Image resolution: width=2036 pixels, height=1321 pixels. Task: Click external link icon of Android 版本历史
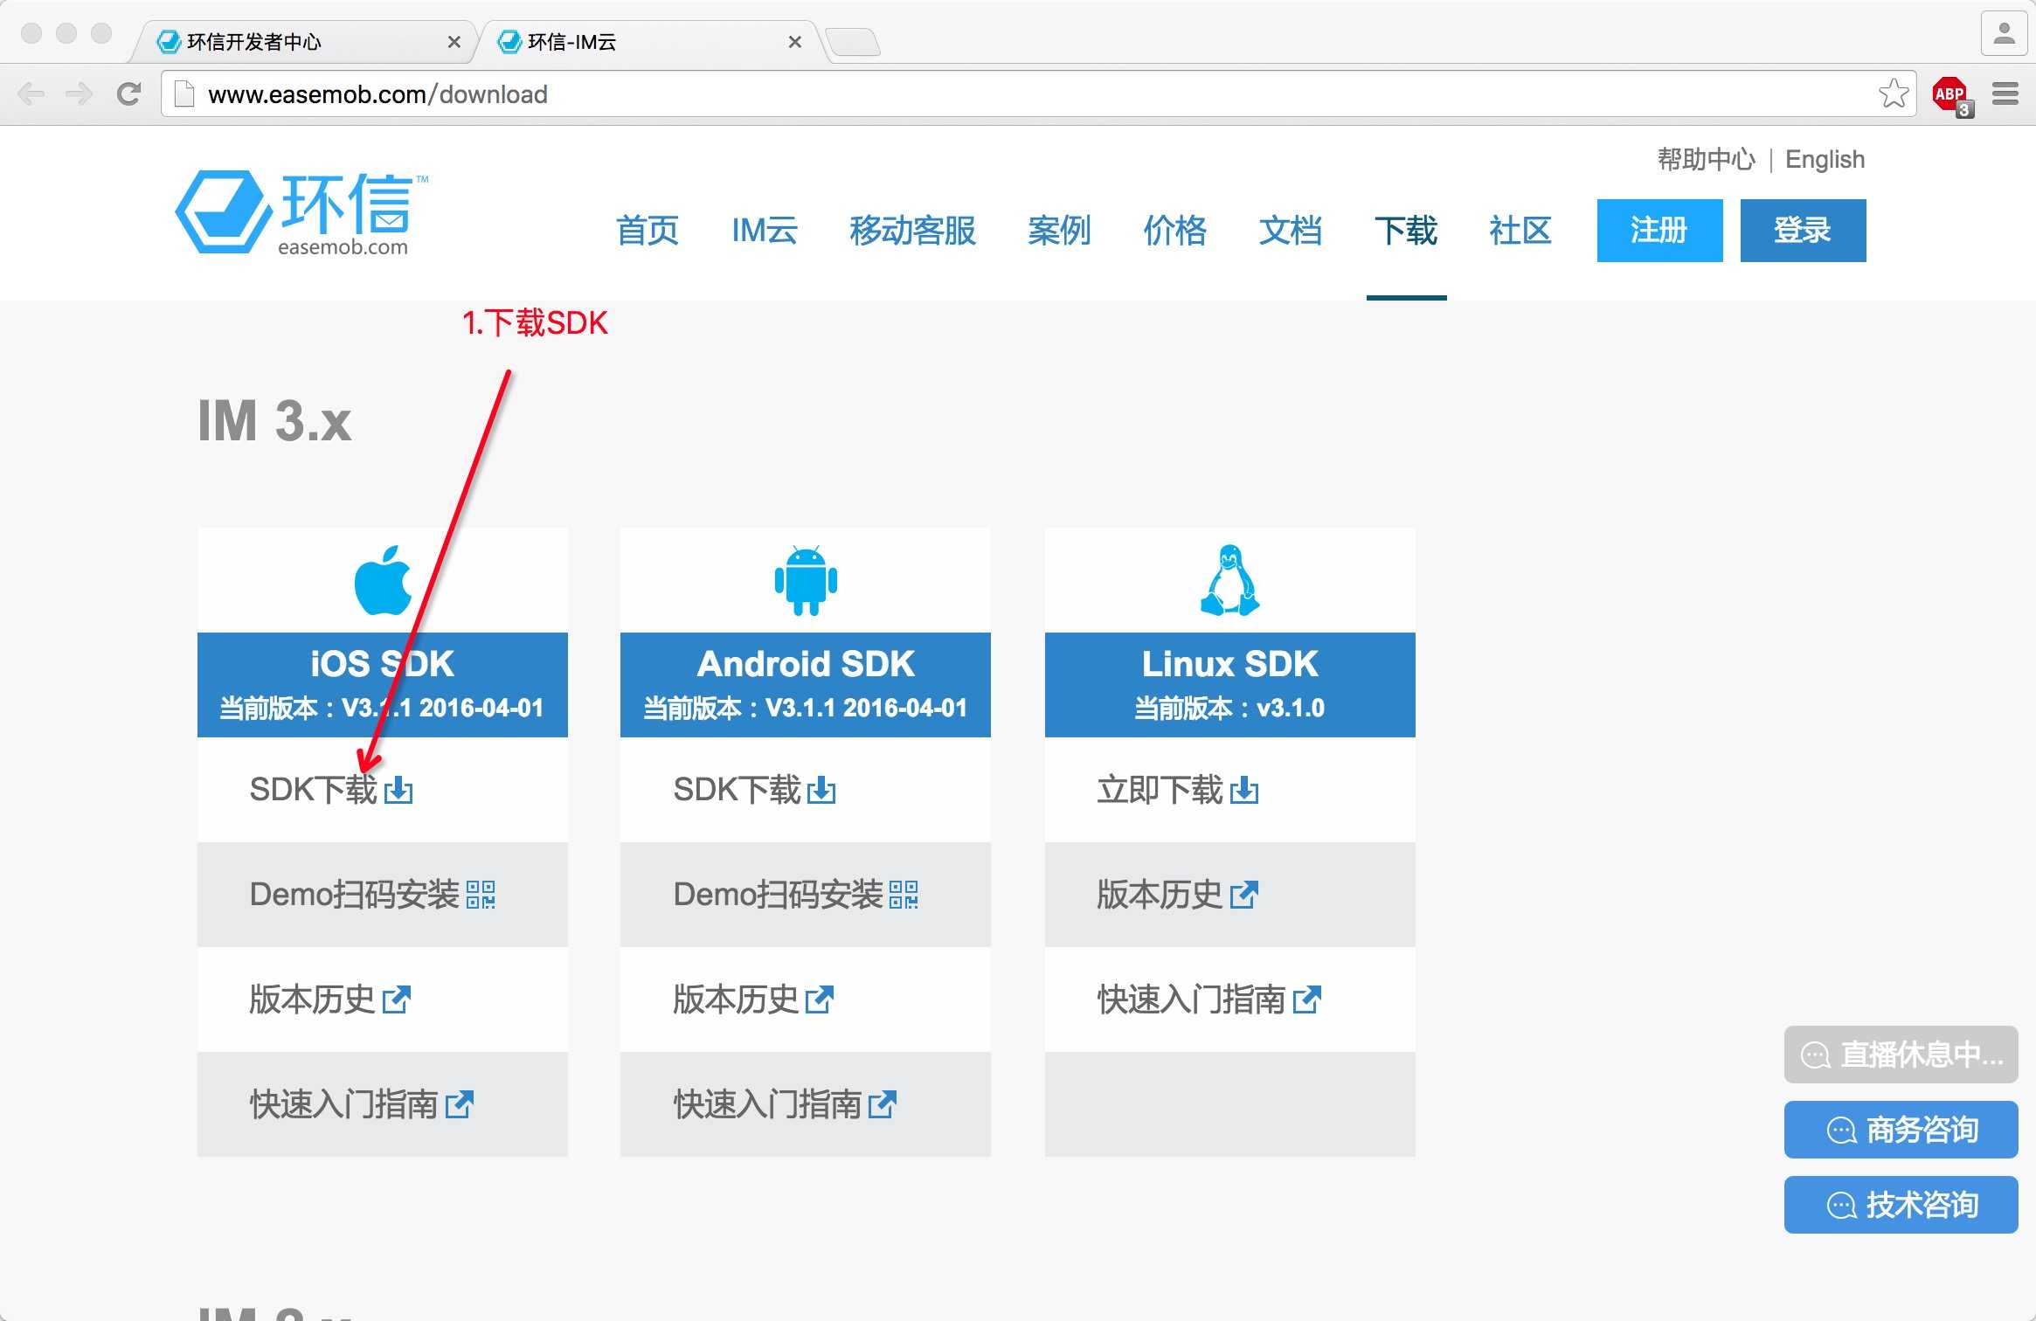[x=820, y=999]
